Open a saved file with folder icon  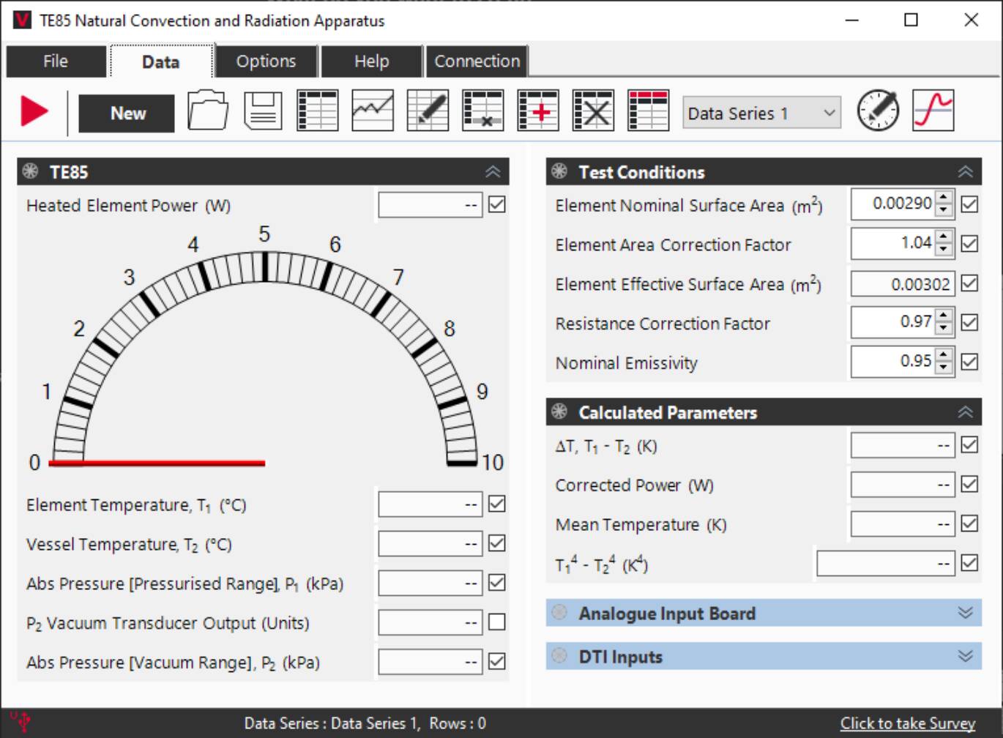click(208, 111)
